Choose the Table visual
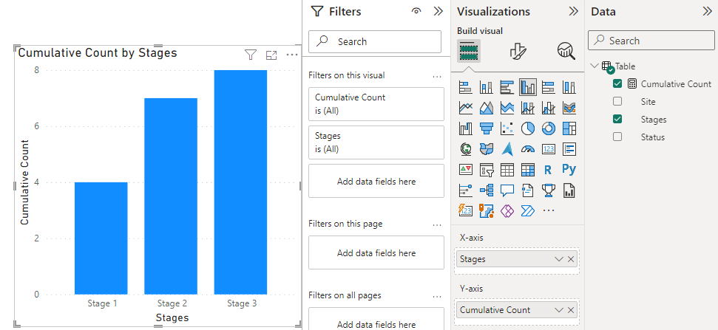This screenshot has height=330, width=718. [x=507, y=170]
